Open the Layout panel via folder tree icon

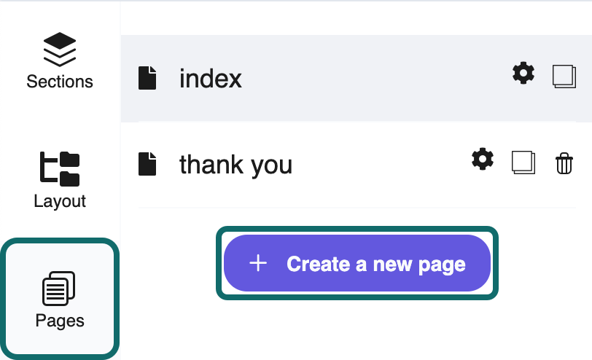coord(60,169)
